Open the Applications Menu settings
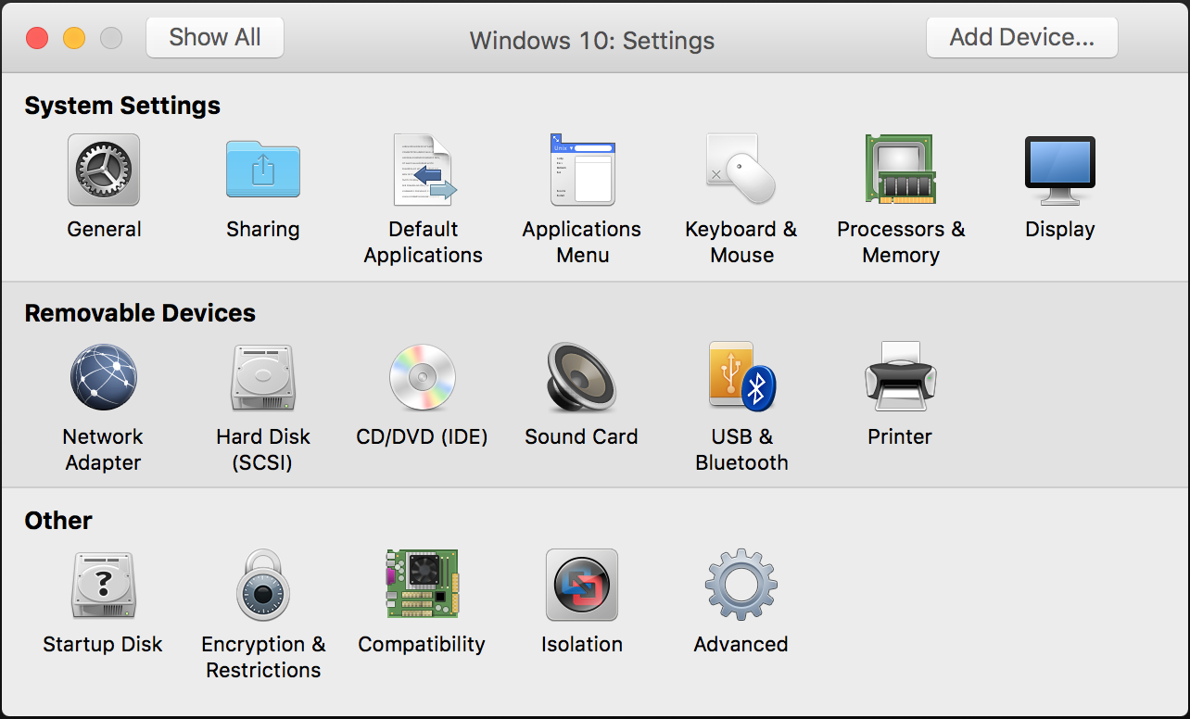The height and width of the screenshot is (719, 1190). click(x=582, y=170)
